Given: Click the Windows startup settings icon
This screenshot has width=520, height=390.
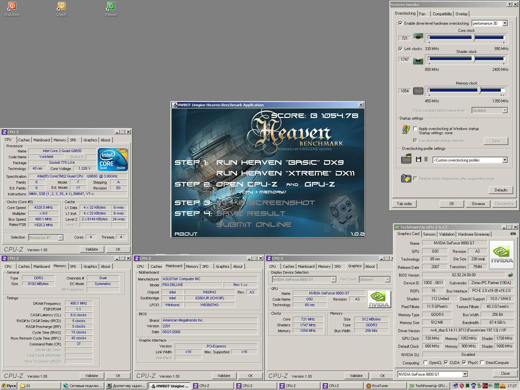Looking at the screenshot, I should pyautogui.click(x=406, y=129).
